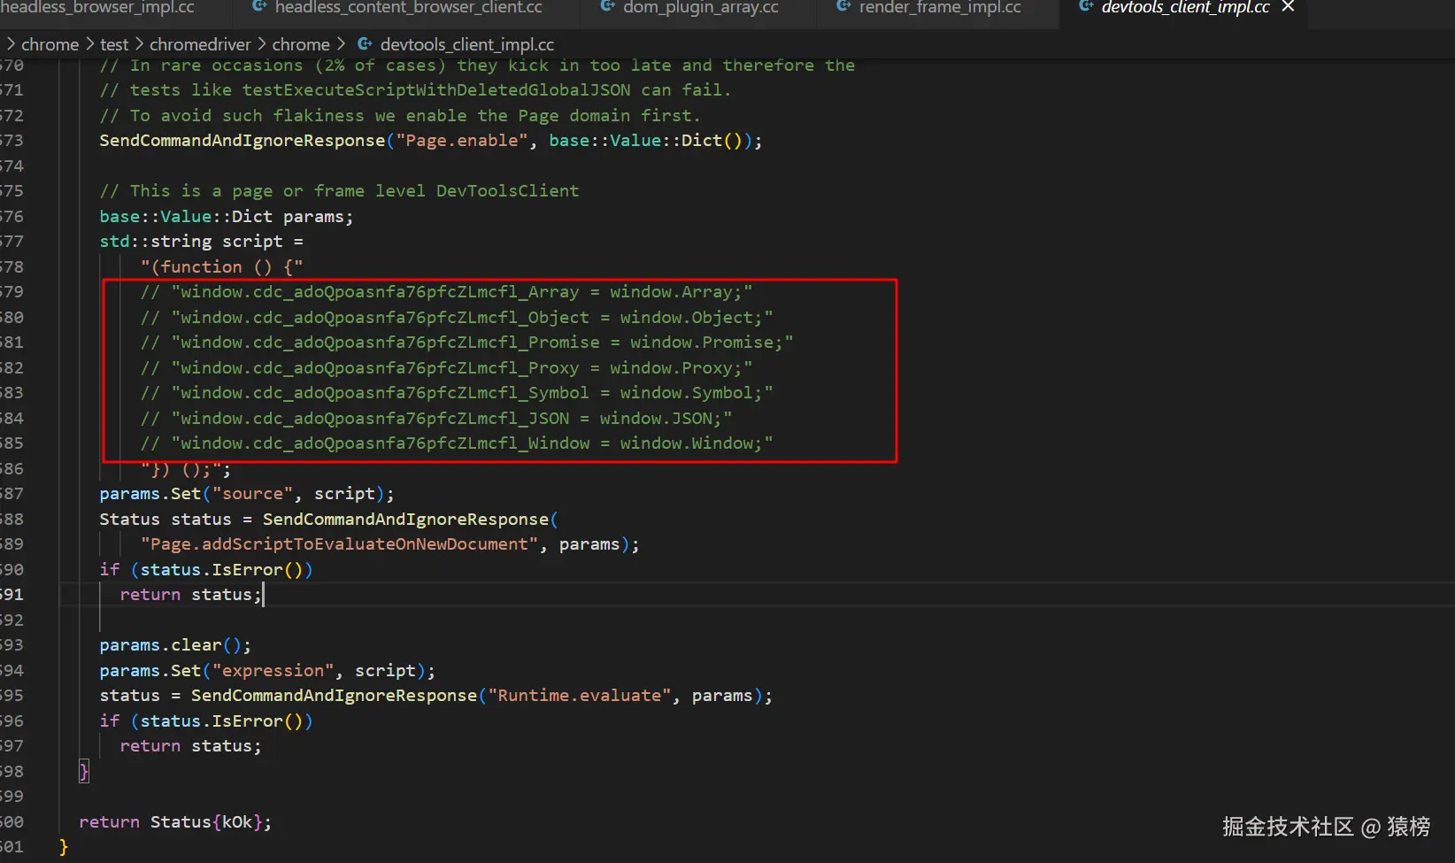
Task: Click the "(function () {" string
Action: pos(222,267)
